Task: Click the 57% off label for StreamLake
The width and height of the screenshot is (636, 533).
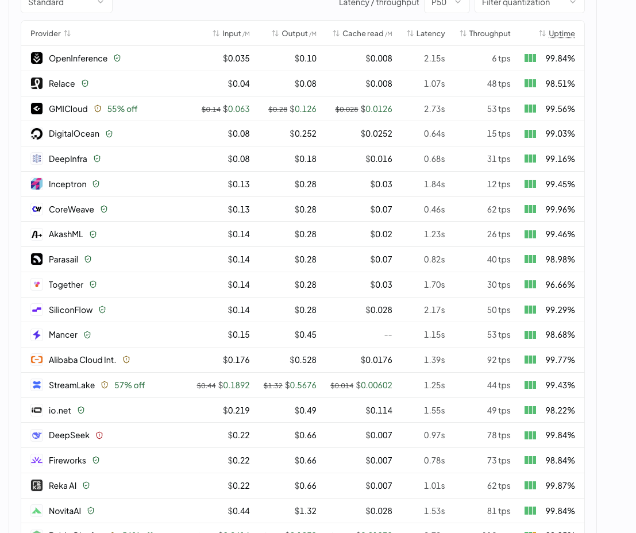Action: click(129, 385)
